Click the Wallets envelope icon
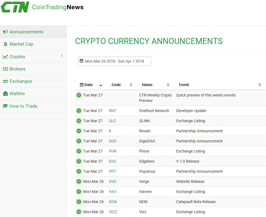Screen dimensions: 266x217 (x=5, y=94)
